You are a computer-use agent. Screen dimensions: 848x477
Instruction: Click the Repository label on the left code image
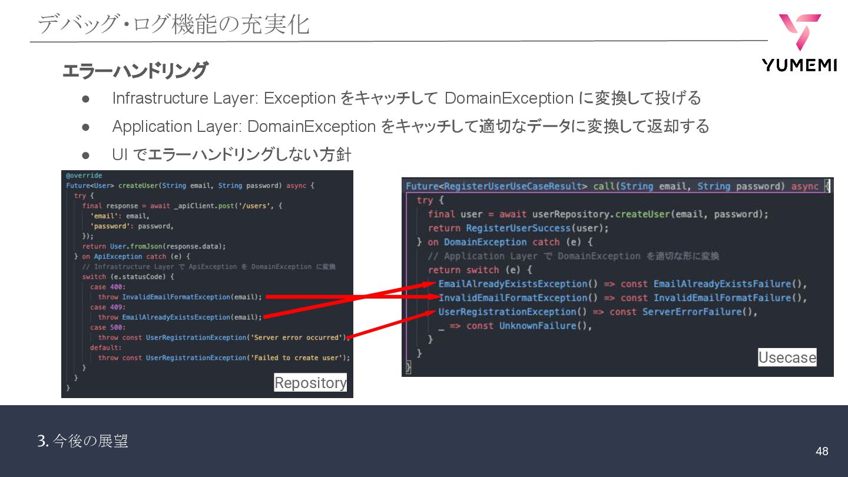point(310,383)
